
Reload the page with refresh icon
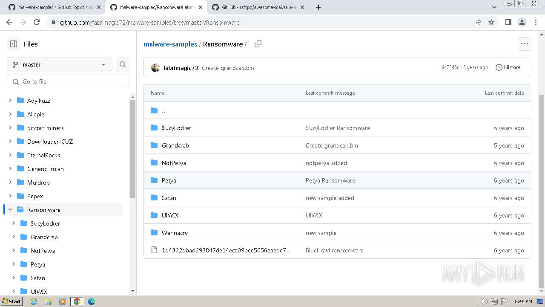(x=37, y=22)
